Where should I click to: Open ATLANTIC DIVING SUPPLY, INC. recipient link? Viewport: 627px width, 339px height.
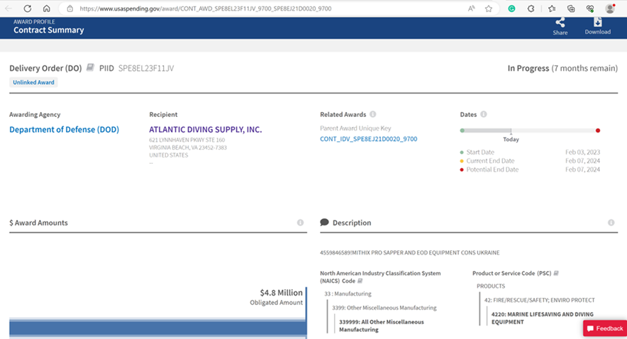(x=206, y=130)
